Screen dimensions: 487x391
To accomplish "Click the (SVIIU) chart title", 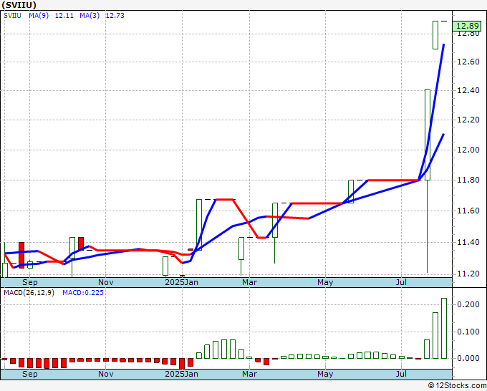I will point(19,5).
